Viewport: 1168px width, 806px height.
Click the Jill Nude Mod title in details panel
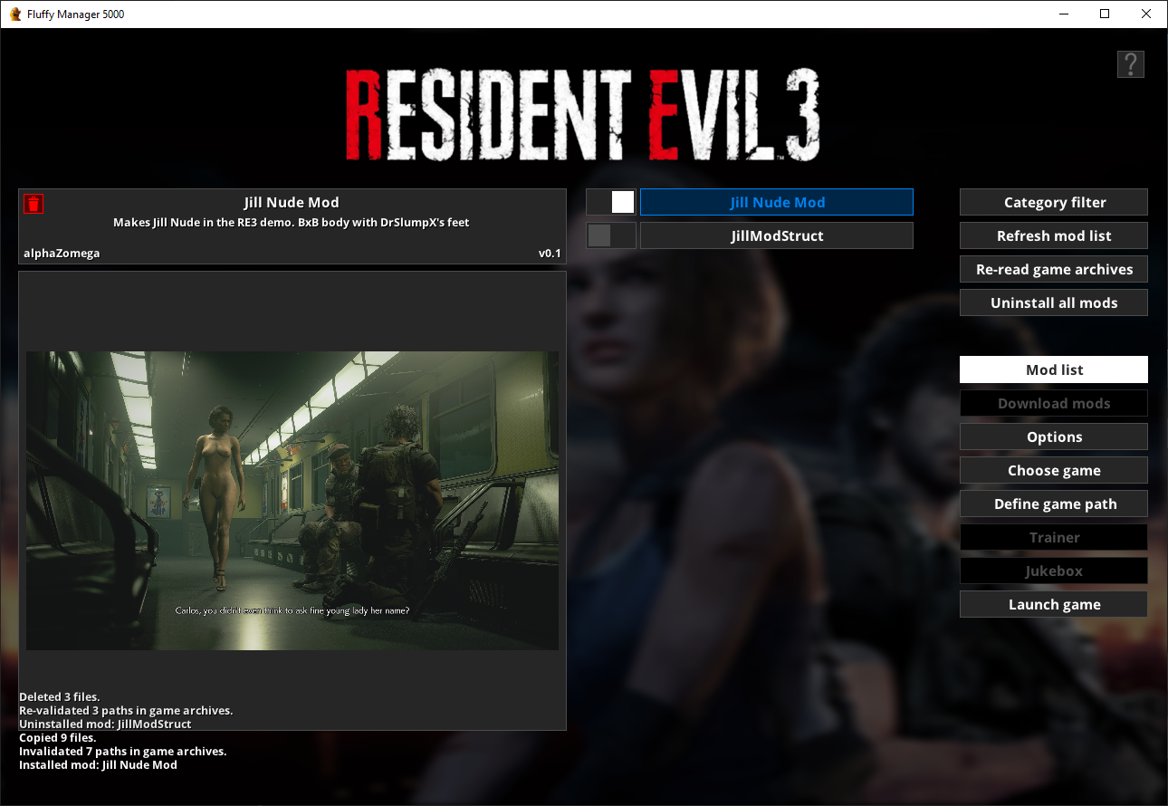(292, 203)
